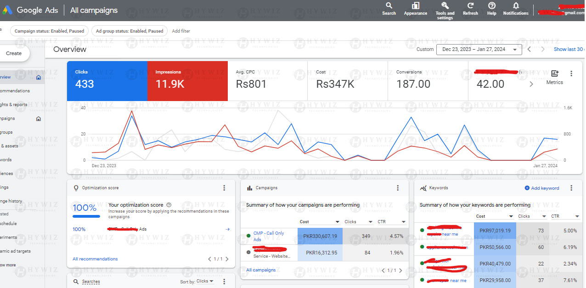
Task: Click Campaign status: Enabled, Paused filter chip
Action: click(x=49, y=31)
